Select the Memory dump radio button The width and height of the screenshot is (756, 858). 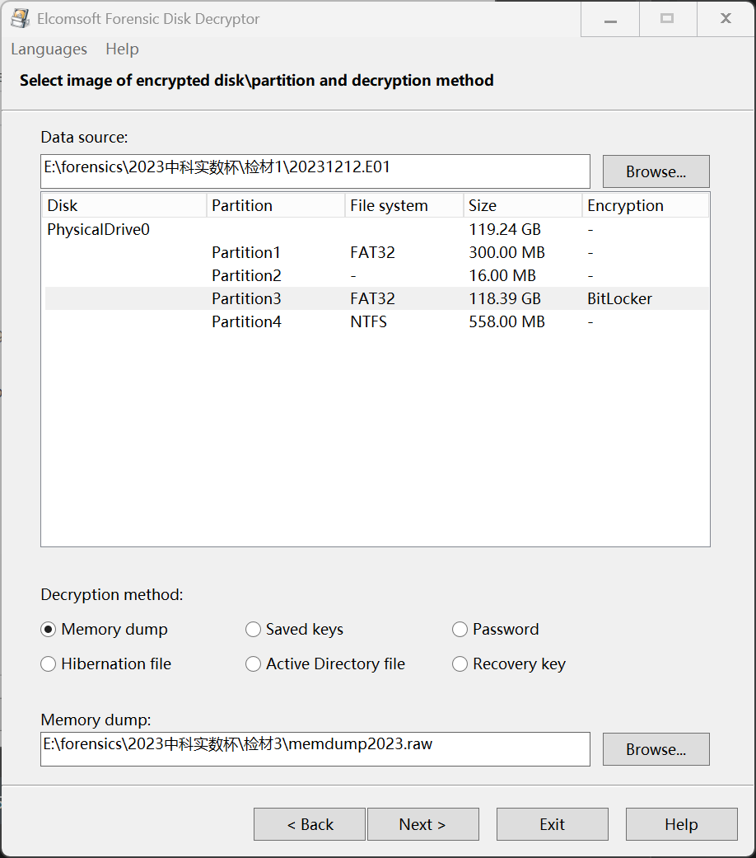click(49, 630)
